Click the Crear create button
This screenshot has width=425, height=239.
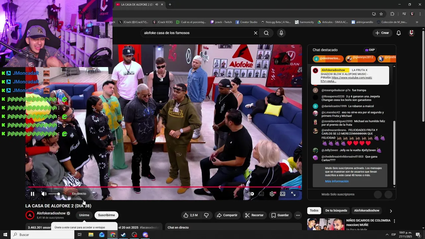coord(382,33)
